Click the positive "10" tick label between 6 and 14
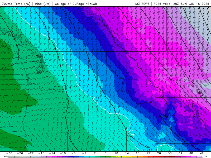 tap(116, 153)
